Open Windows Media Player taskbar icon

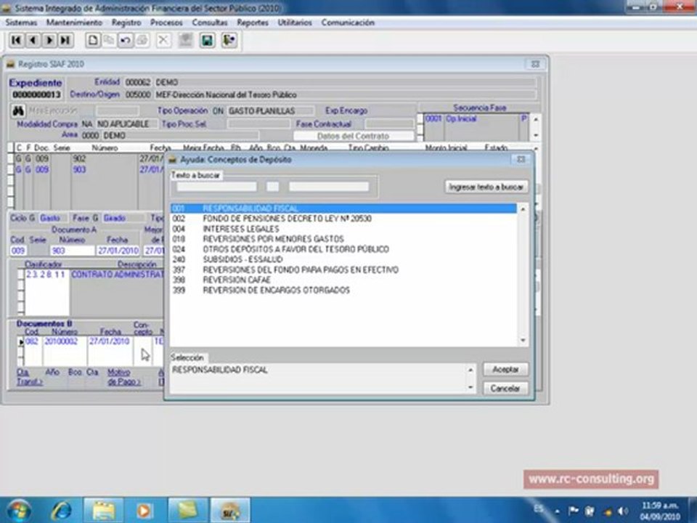click(144, 510)
